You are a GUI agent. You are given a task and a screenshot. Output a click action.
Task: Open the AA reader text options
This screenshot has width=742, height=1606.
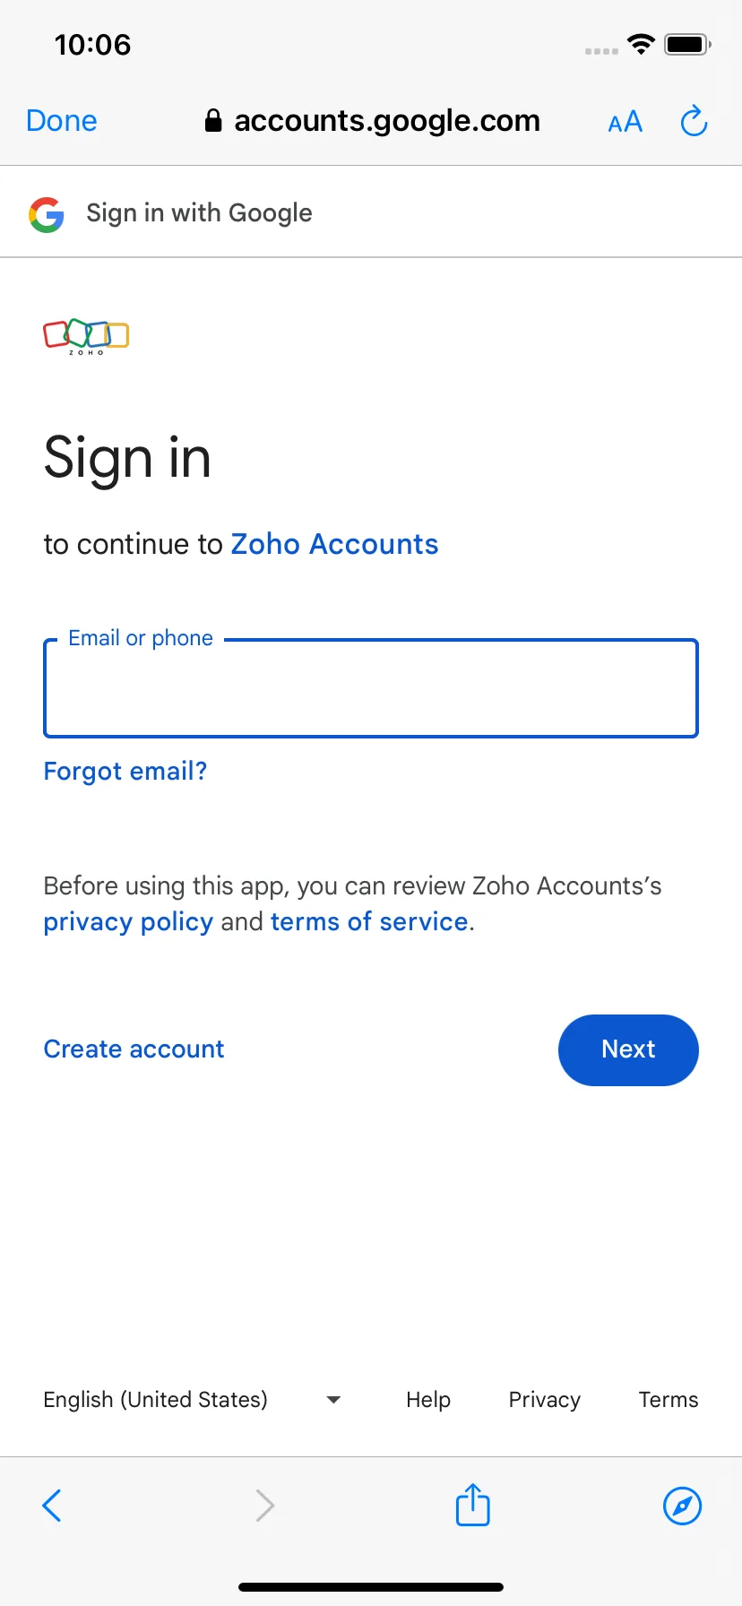click(x=625, y=122)
